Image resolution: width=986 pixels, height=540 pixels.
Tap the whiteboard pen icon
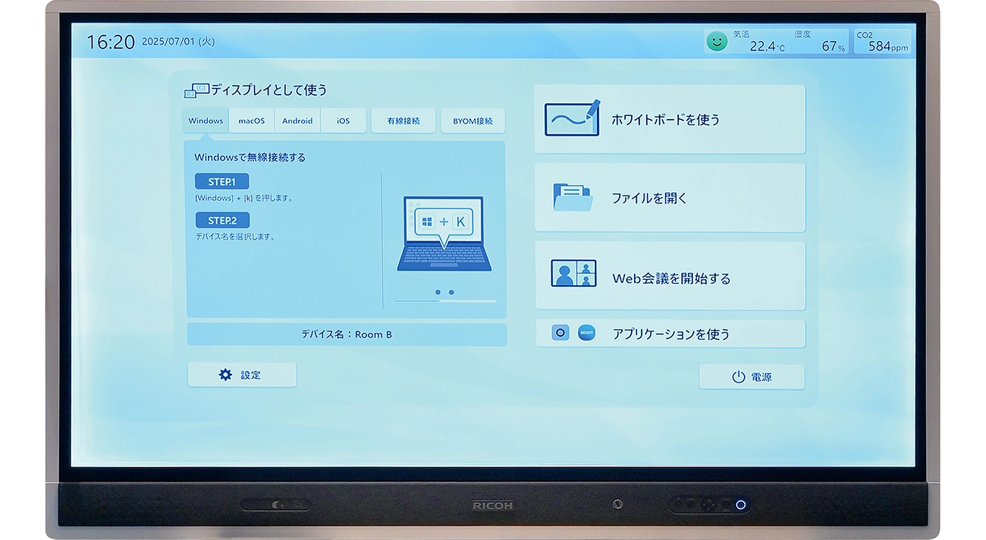(x=572, y=118)
